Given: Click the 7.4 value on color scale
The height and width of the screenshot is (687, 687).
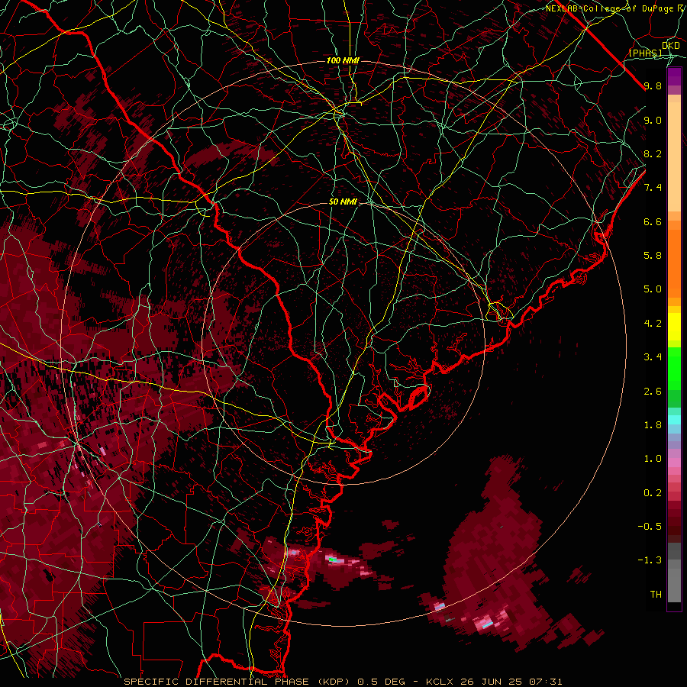Looking at the screenshot, I should coord(653,188).
